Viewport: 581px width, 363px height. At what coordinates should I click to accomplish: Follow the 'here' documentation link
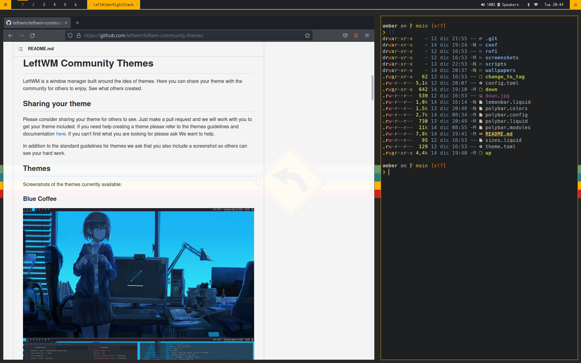[x=61, y=134]
